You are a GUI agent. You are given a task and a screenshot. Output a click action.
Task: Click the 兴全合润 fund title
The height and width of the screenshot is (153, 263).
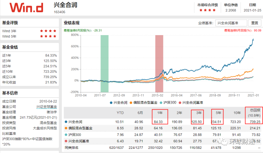[65, 5]
